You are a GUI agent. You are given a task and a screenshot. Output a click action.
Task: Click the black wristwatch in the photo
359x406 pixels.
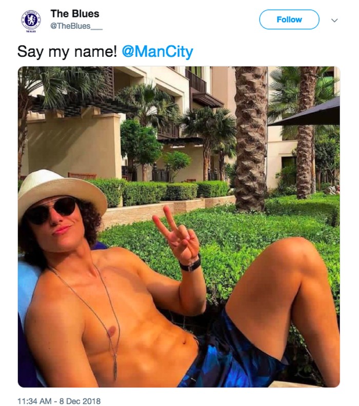pyautogui.click(x=191, y=265)
